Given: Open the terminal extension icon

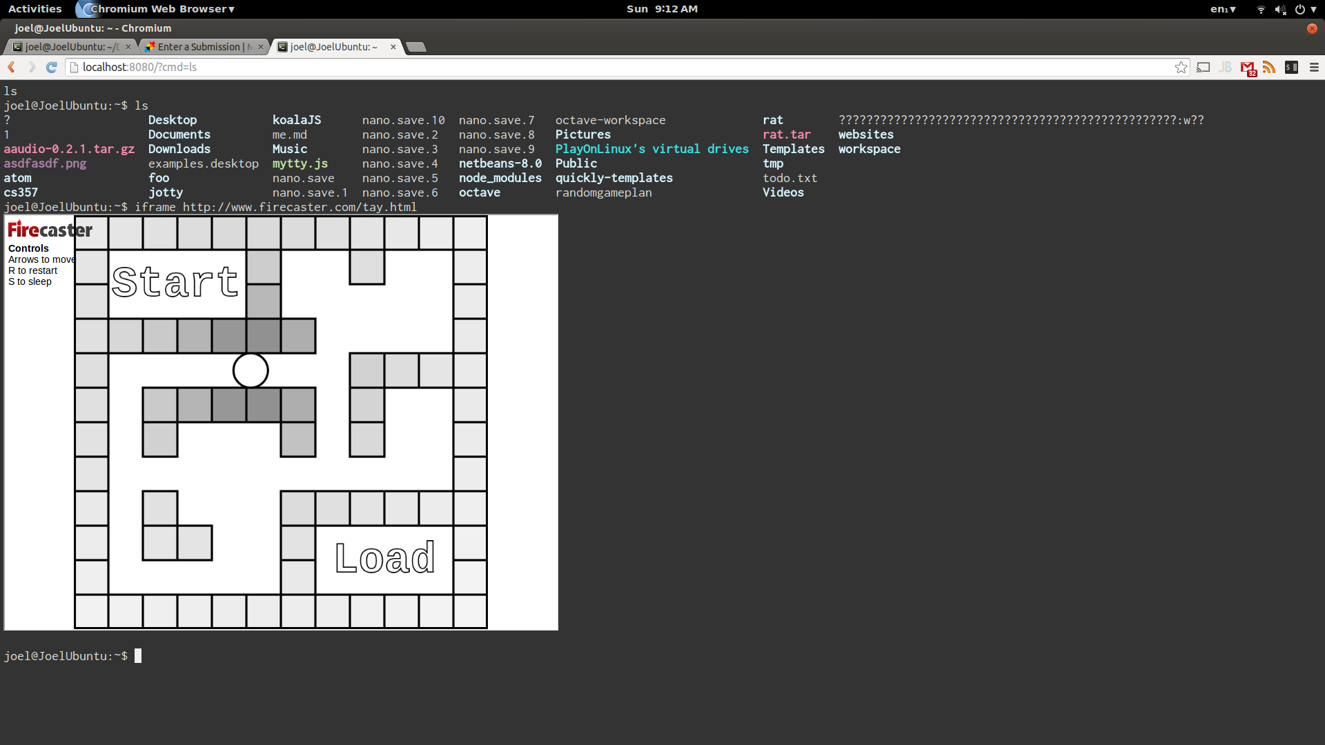Looking at the screenshot, I should (x=1291, y=67).
